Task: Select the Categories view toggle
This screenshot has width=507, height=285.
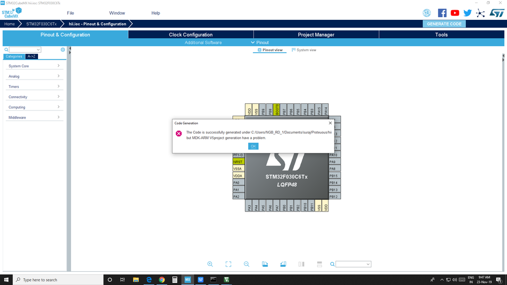Action: point(14,56)
